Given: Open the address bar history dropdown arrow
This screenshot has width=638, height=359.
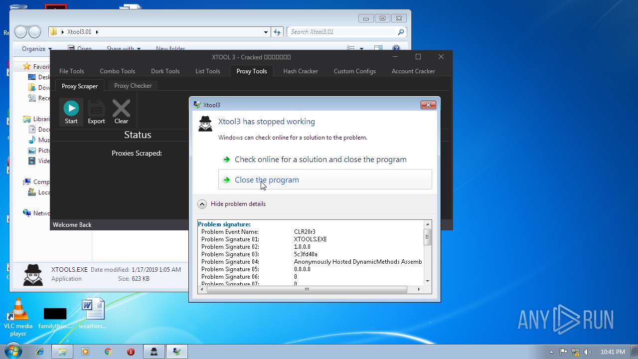Looking at the screenshot, I should coord(266,32).
